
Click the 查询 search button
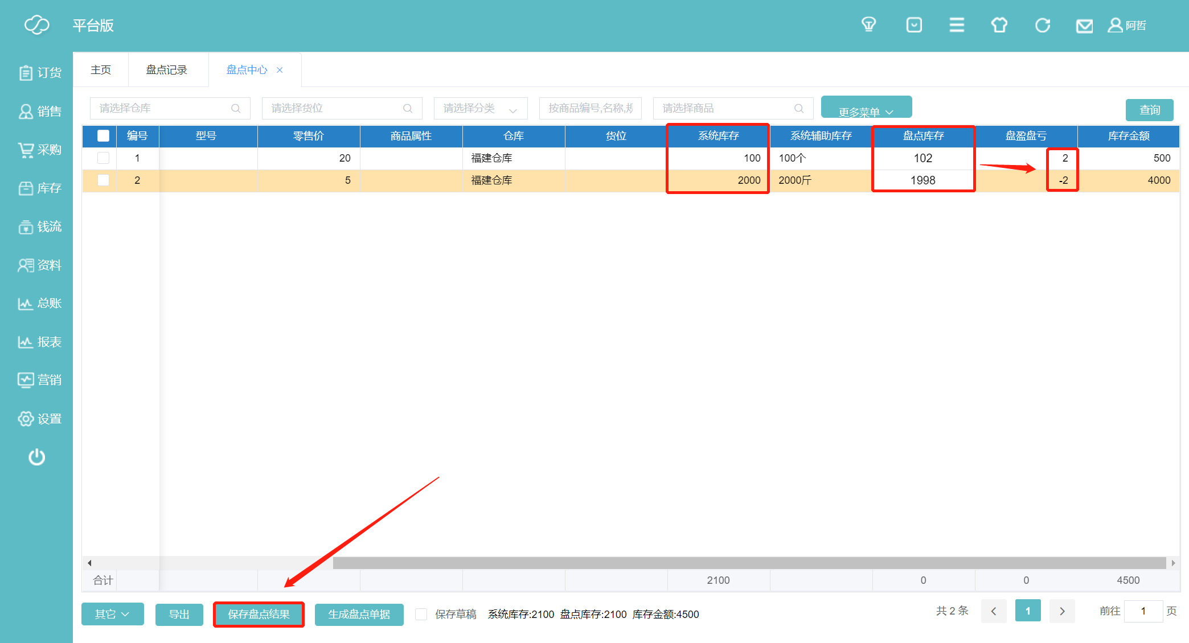coord(1149,110)
